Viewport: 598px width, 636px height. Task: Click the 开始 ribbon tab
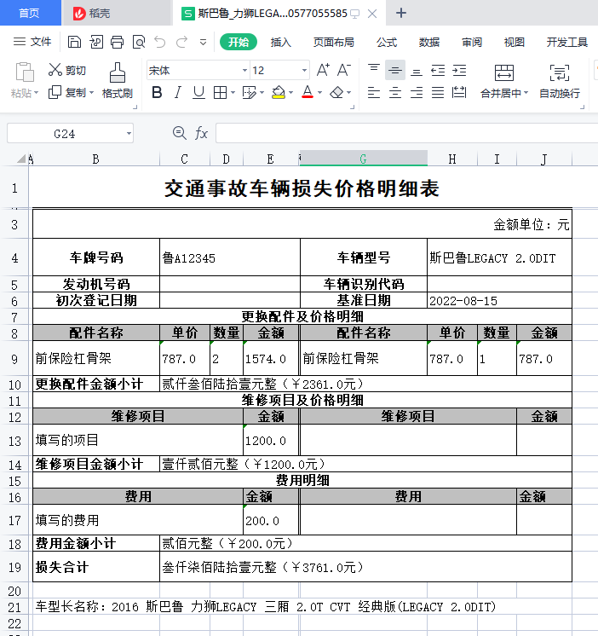pyautogui.click(x=239, y=42)
